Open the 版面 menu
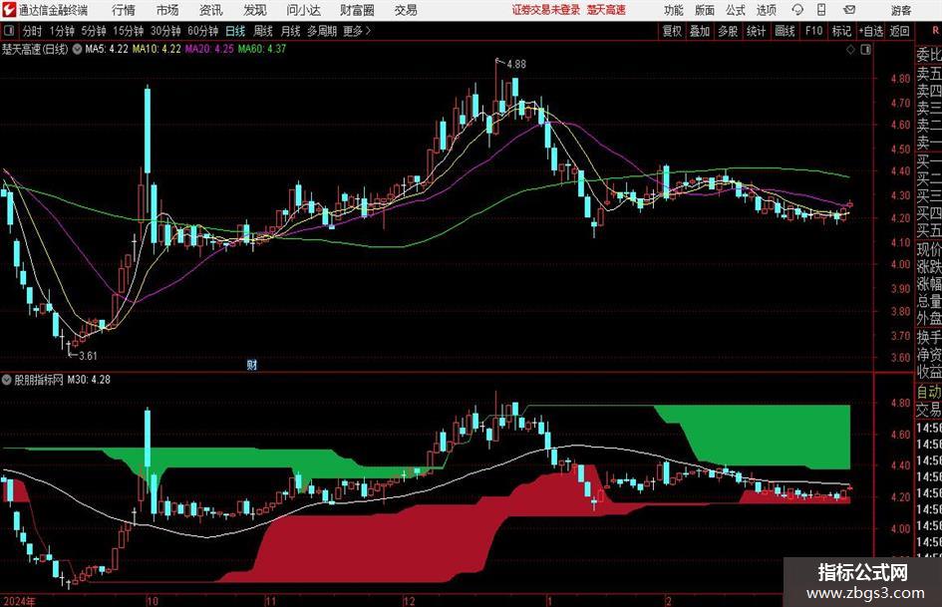Screen dimensions: 942x607 click(x=704, y=10)
